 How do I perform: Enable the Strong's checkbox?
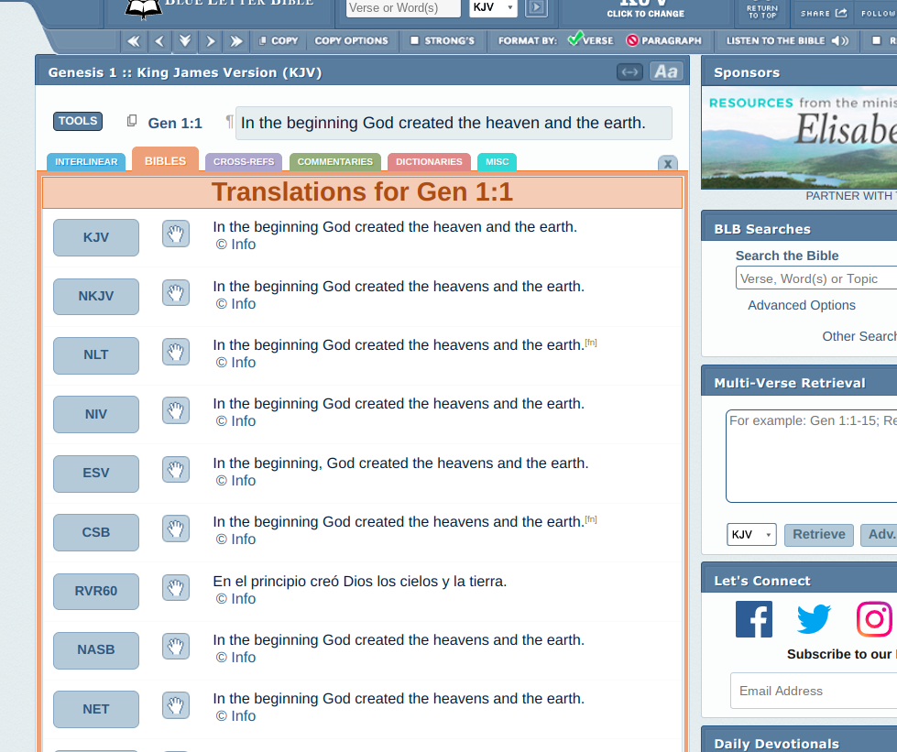point(414,41)
